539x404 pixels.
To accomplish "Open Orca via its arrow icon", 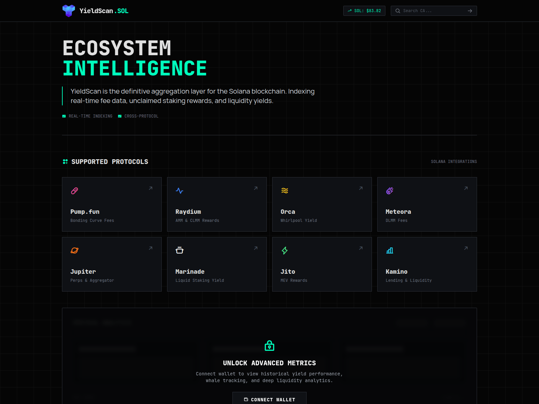I will tap(361, 188).
